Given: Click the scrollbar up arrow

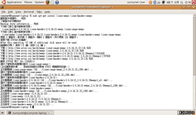Looking at the screenshot, I should point(194,16).
